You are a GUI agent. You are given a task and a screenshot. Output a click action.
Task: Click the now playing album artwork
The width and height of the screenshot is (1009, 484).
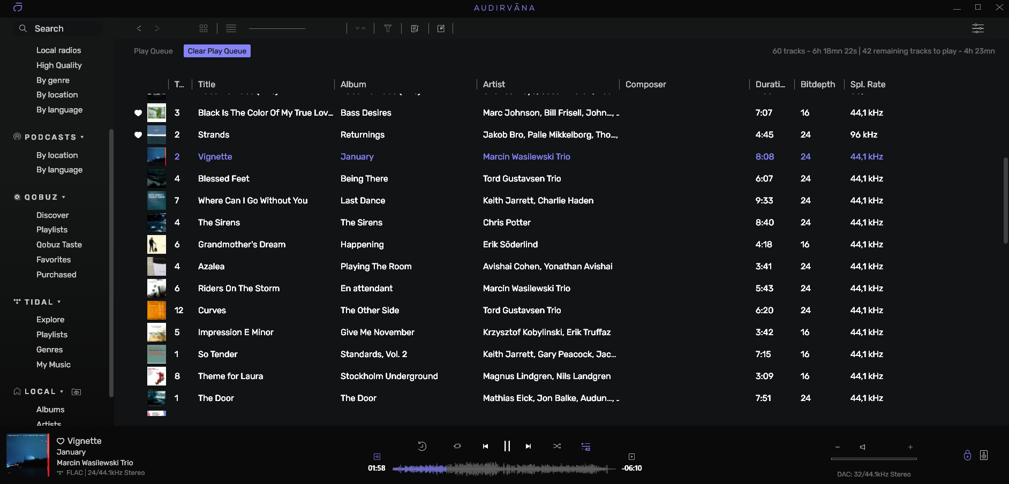coord(27,455)
